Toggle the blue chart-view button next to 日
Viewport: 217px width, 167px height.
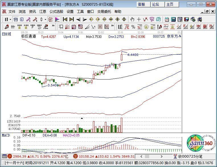click(x=15, y=19)
